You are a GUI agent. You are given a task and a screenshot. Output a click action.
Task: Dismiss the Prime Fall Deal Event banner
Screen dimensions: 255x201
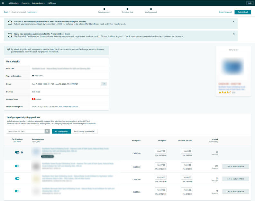233,34
